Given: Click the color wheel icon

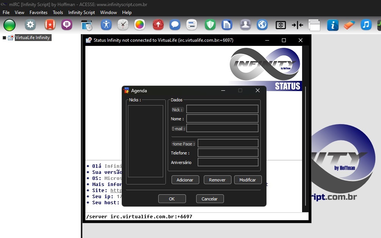Looking at the screenshot, I should [140, 25].
